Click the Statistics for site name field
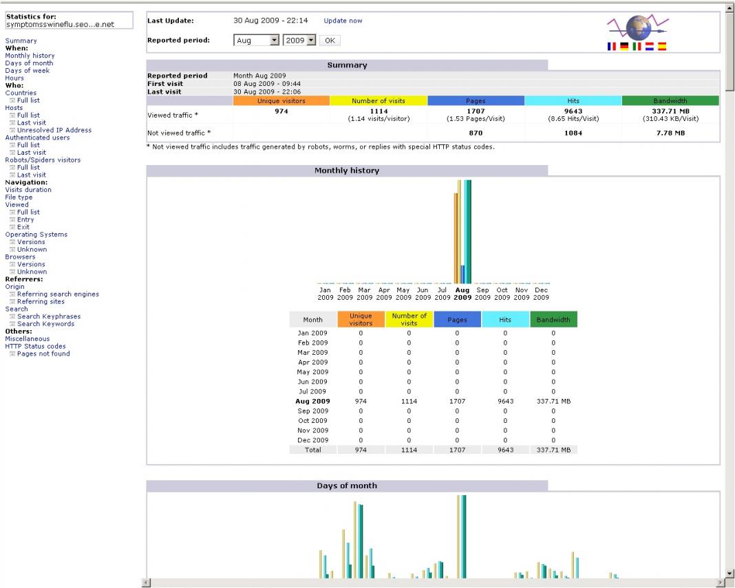This screenshot has height=588, width=735. [x=69, y=21]
